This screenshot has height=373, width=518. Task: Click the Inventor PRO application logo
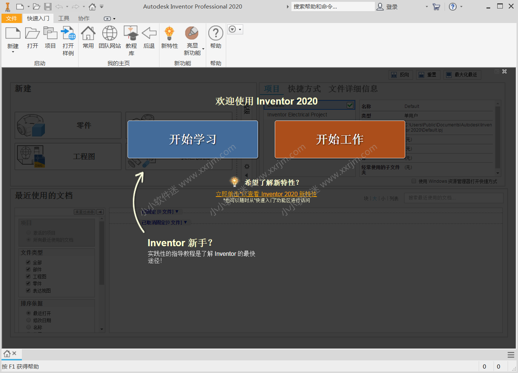(7, 7)
